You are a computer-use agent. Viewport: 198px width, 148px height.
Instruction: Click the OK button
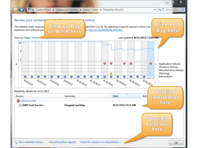click(176, 143)
